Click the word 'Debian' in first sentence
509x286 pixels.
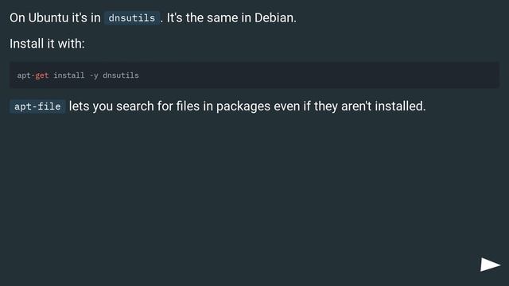tap(275, 17)
